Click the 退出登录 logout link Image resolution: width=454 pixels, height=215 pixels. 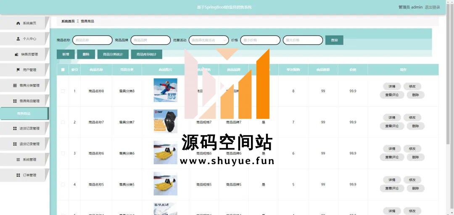coord(433,7)
